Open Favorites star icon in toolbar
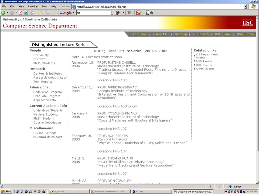259x194 pixels. (40, 13)
